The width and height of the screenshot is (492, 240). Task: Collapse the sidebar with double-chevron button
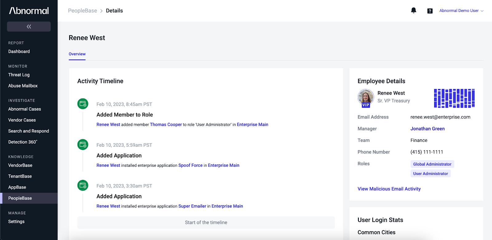click(x=29, y=26)
